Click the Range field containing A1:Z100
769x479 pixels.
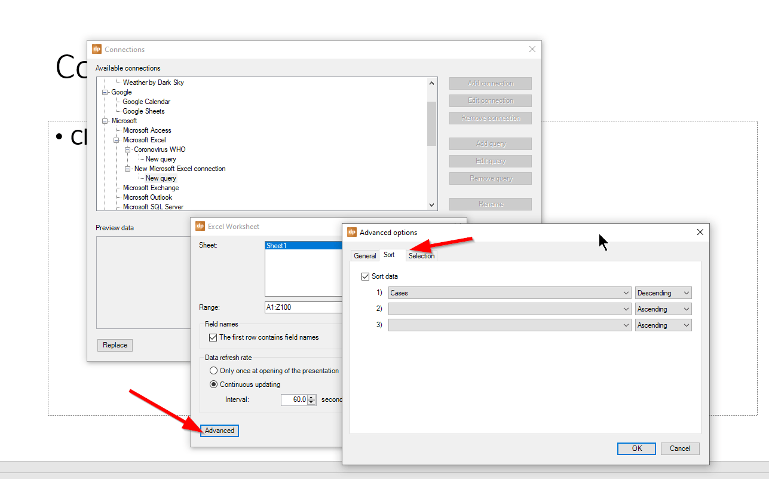pos(304,307)
